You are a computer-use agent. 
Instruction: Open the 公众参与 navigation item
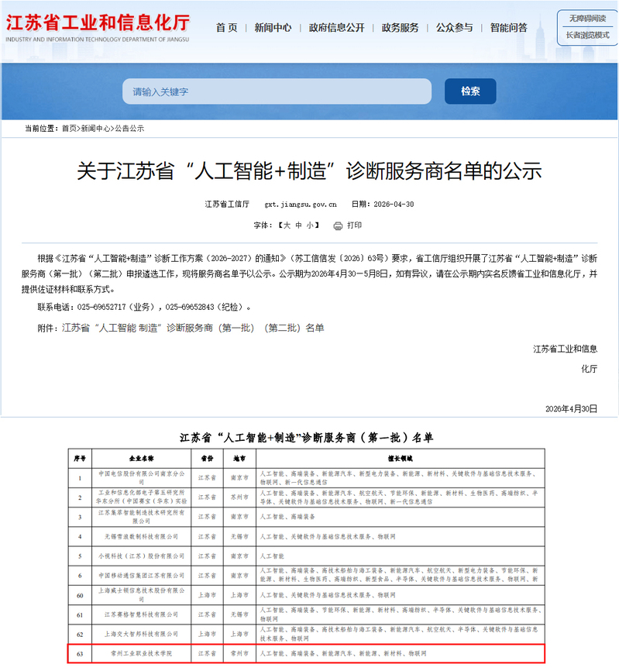tap(454, 28)
